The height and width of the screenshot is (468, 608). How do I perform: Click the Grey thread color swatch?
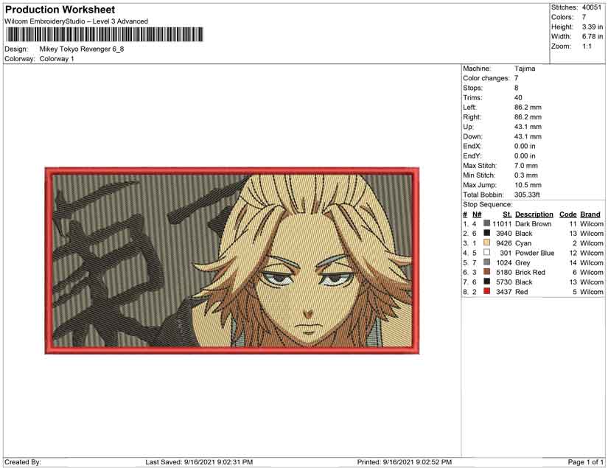tap(486, 262)
